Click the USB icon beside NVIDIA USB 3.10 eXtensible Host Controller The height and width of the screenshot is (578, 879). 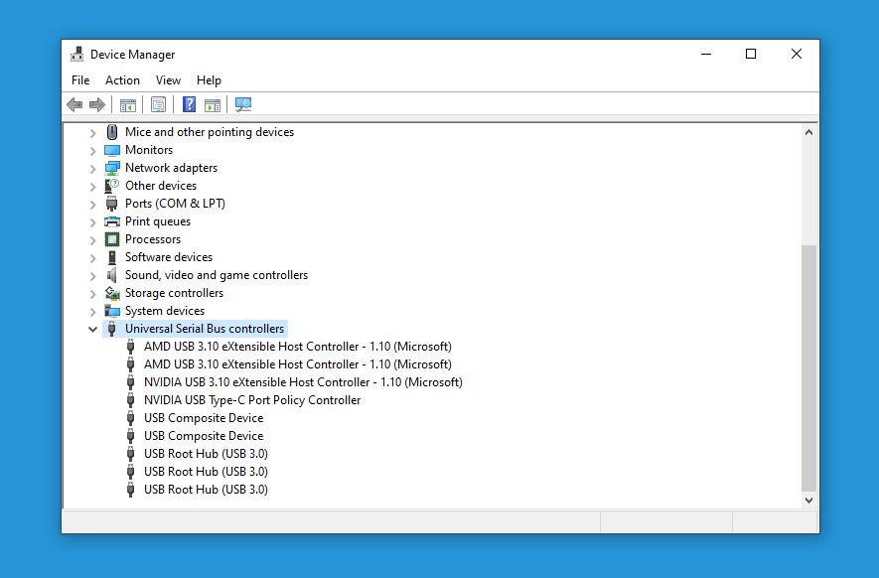[x=131, y=382]
